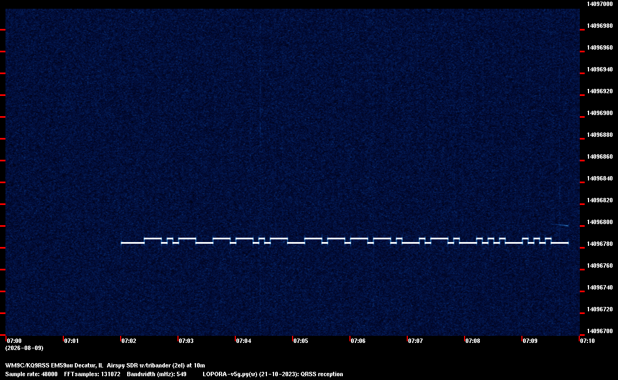The width and height of the screenshot is (618, 380).
Task: Click the Bandwidth (mHz): 549 text
Action: coord(157,374)
